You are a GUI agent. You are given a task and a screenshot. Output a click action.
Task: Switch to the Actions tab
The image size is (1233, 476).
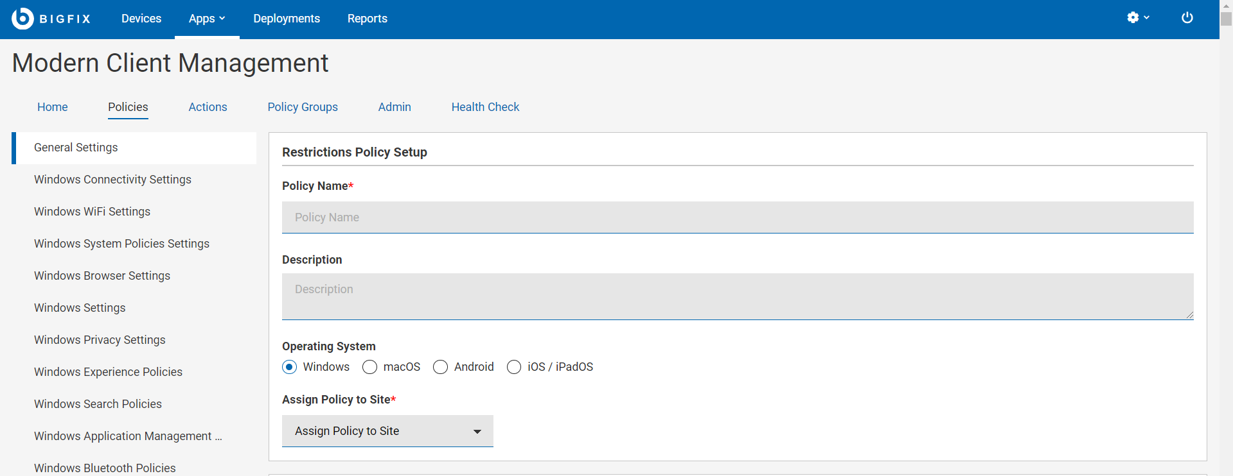pos(208,107)
